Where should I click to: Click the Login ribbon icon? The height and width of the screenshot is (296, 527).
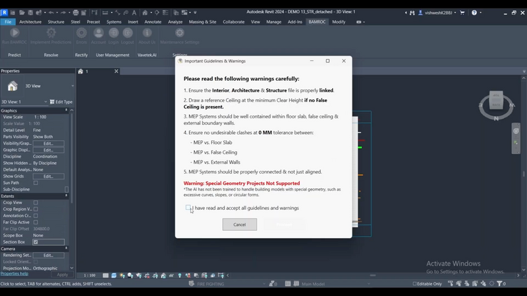coord(113,33)
